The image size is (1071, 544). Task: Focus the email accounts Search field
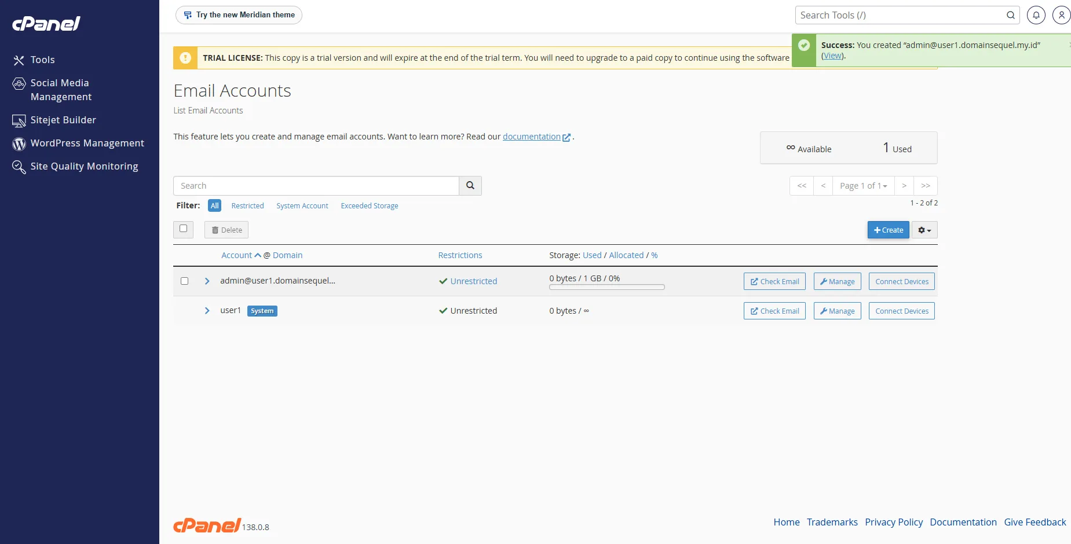click(316, 186)
